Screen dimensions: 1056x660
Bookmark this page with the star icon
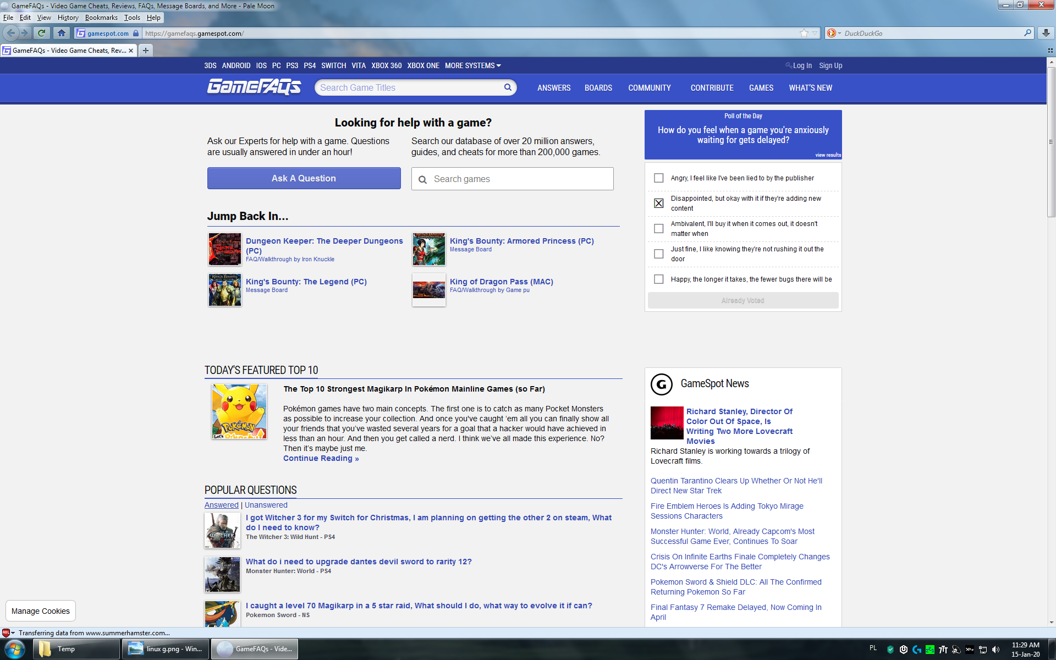[x=804, y=33]
